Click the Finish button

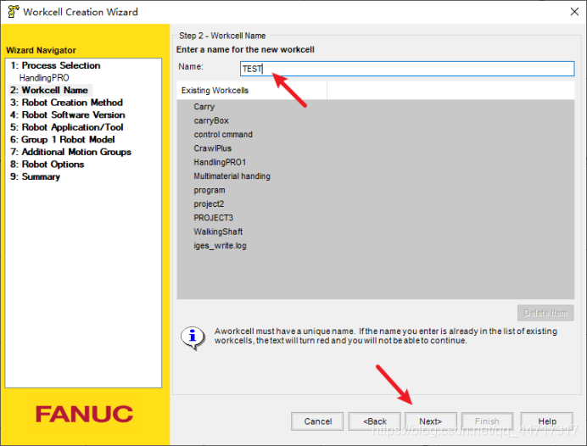coord(487,421)
